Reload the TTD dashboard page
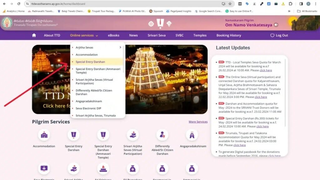Image resolution: width=320 pixels, height=180 pixels. (19, 4)
